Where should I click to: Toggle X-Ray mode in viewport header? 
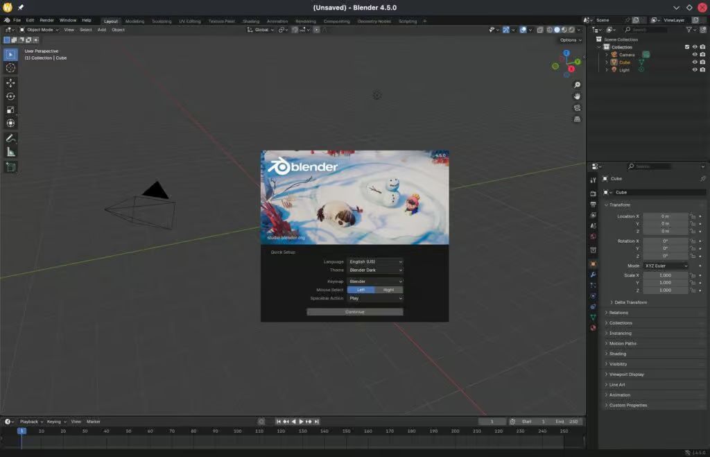click(x=540, y=30)
